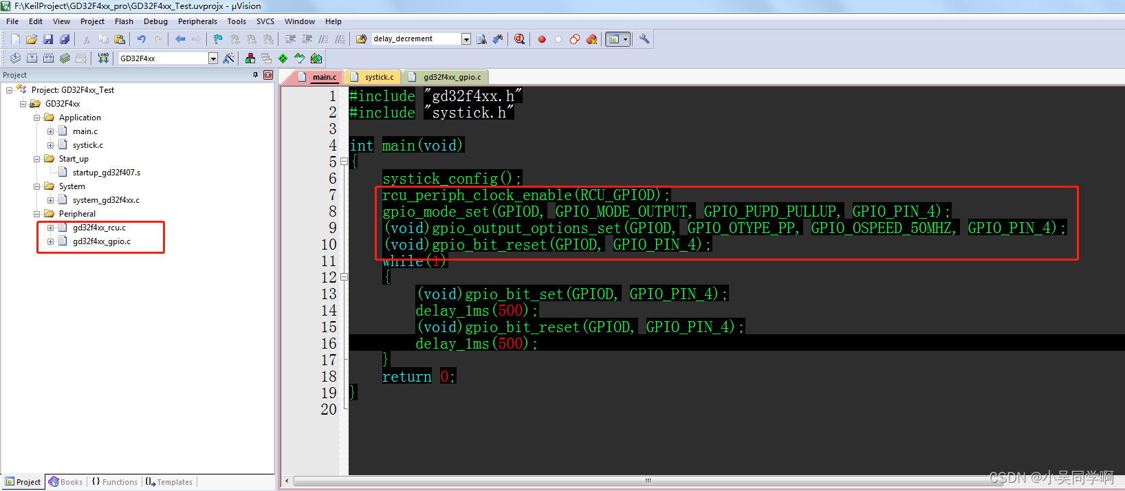Expand gd32f4xx_rcu.c tree node
Screen dimensions: 1125x491
click(50, 228)
